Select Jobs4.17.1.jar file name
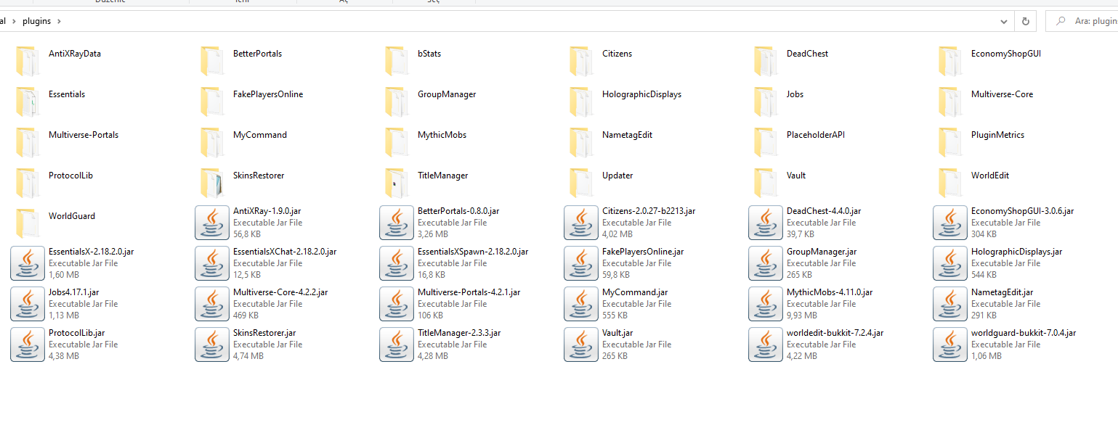The image size is (1118, 425). point(74,292)
